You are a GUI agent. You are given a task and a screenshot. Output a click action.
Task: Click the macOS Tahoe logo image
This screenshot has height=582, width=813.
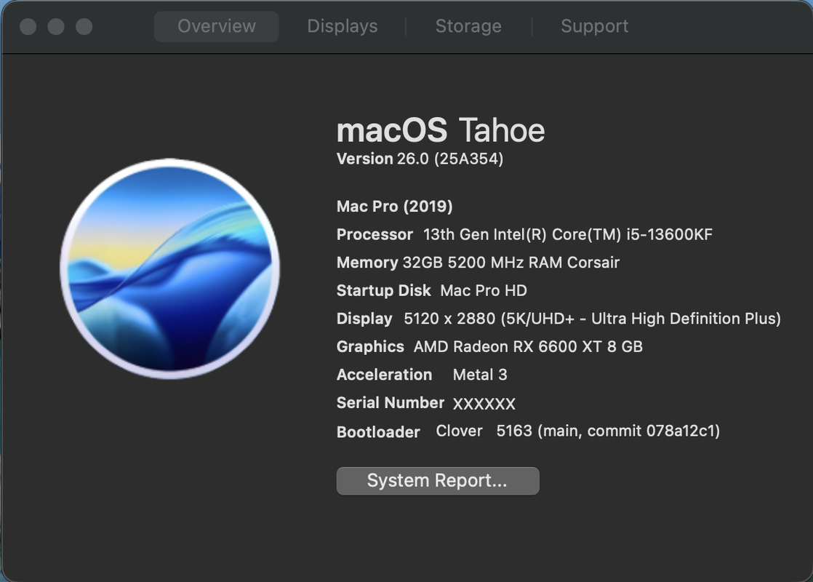(x=170, y=268)
